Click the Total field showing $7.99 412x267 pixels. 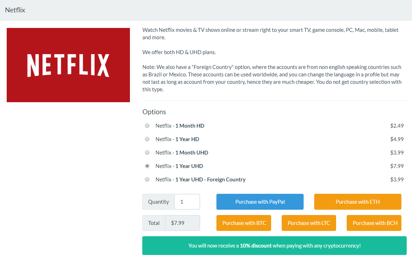pos(183,223)
